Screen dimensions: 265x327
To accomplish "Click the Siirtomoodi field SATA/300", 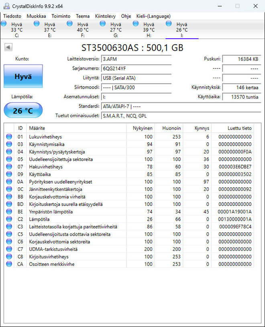I will (136, 87).
